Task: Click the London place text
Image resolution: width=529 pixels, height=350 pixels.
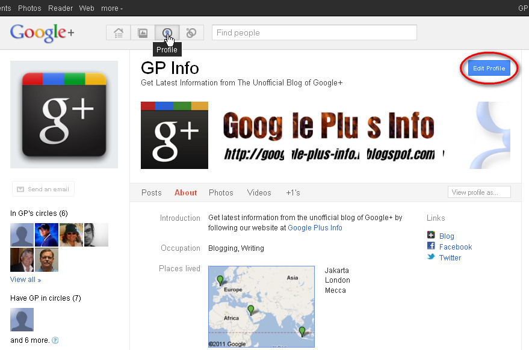Action: tap(338, 280)
